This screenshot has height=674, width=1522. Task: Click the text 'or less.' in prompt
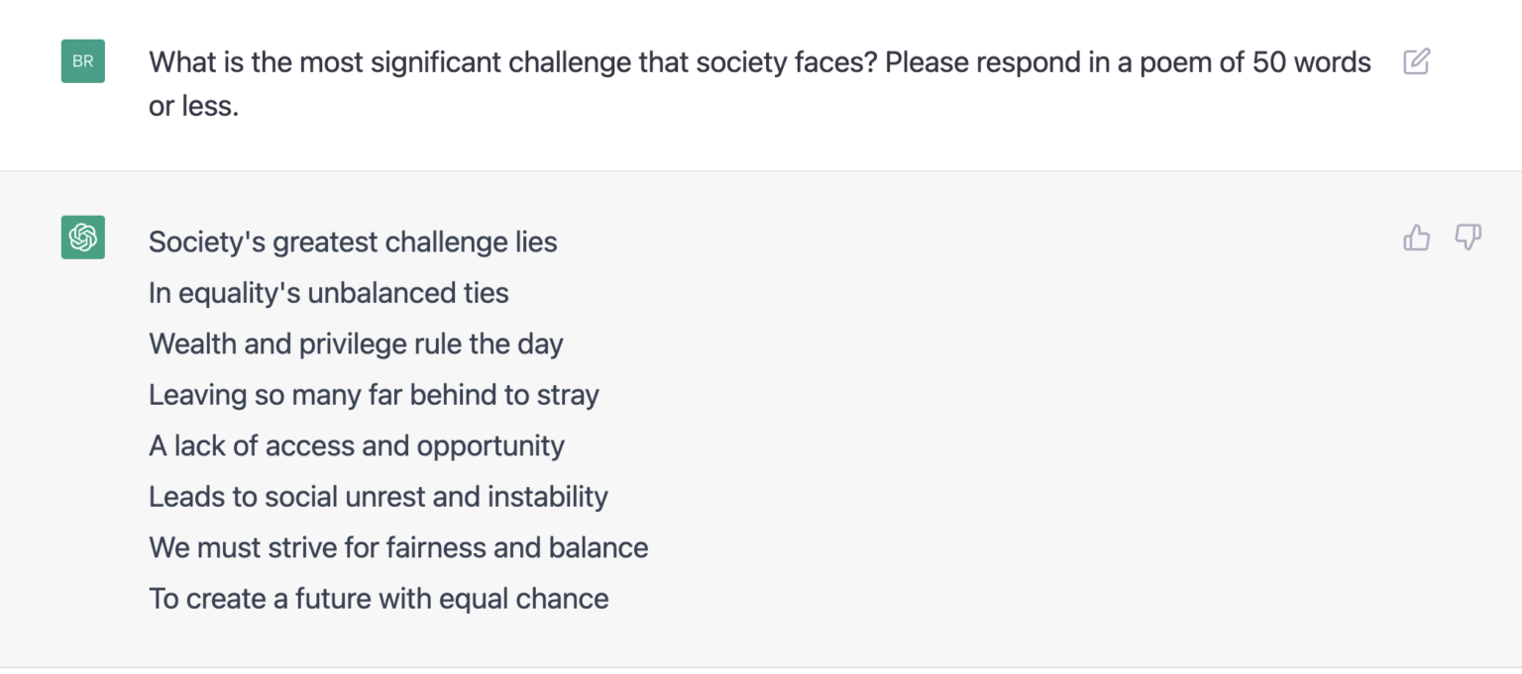click(x=193, y=106)
